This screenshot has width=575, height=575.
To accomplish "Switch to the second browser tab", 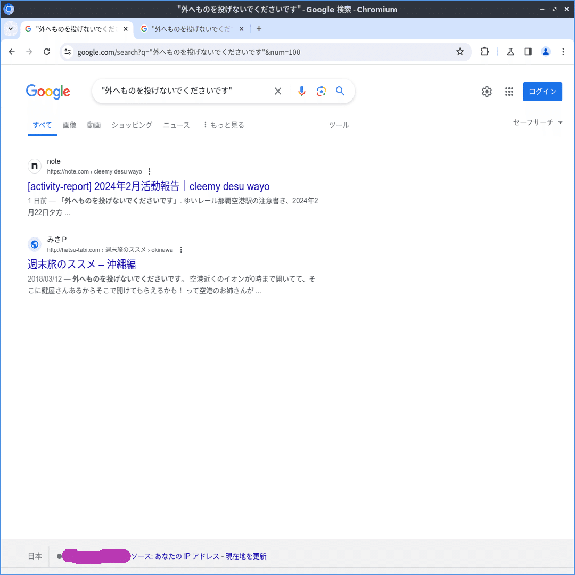I will [193, 29].
